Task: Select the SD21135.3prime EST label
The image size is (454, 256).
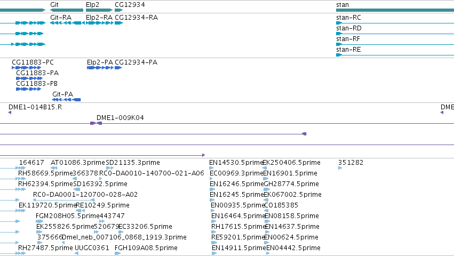Action: (x=133, y=163)
